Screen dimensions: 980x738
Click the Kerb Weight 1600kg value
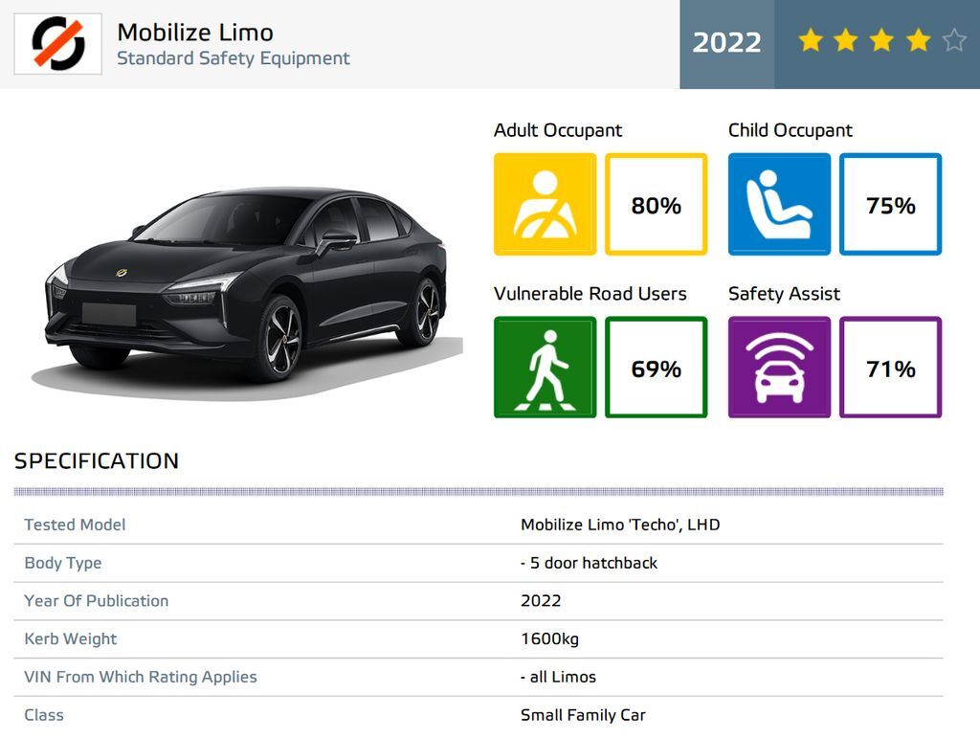click(x=549, y=638)
